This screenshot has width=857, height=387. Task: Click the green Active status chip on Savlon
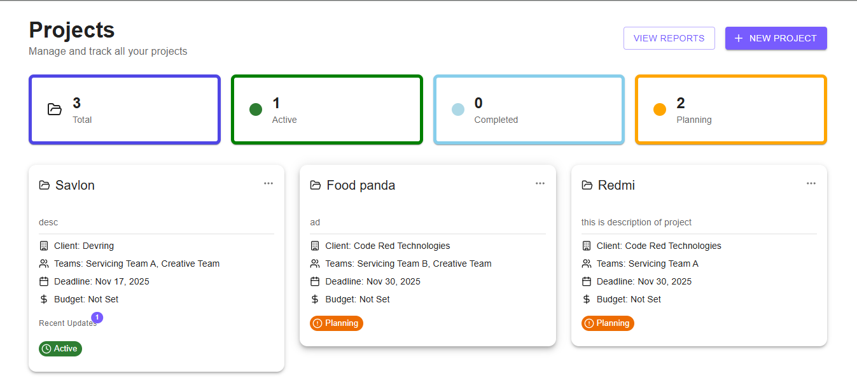click(x=60, y=349)
